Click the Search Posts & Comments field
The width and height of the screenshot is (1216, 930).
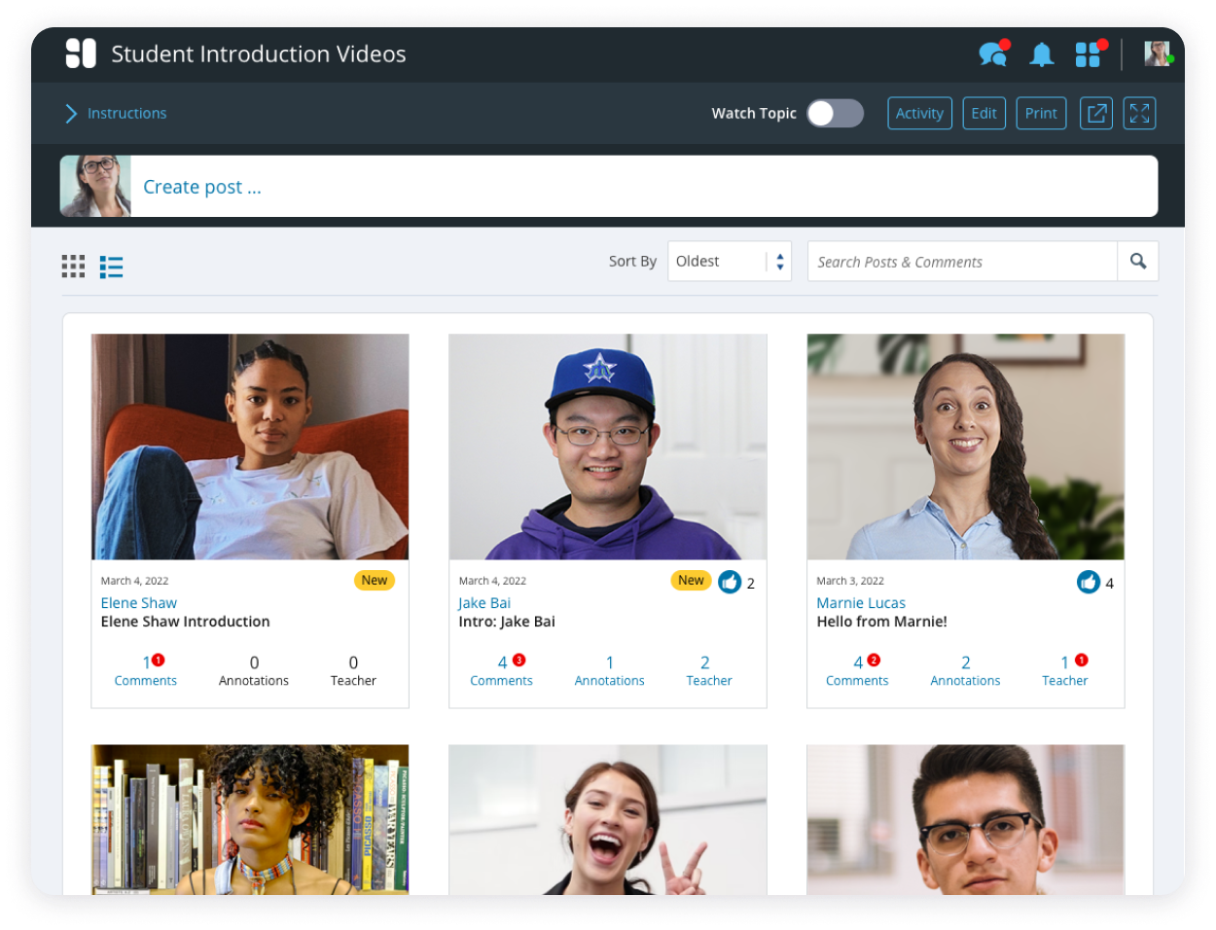coord(961,262)
